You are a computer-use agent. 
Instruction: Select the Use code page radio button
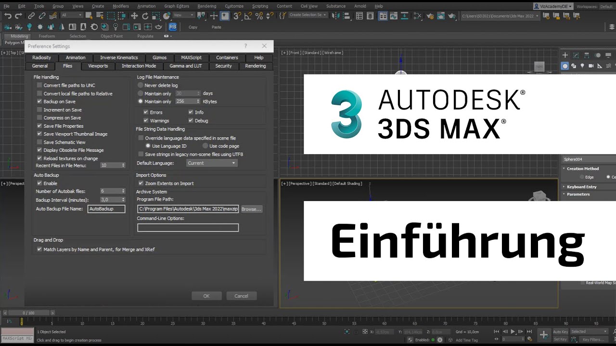tap(205, 146)
